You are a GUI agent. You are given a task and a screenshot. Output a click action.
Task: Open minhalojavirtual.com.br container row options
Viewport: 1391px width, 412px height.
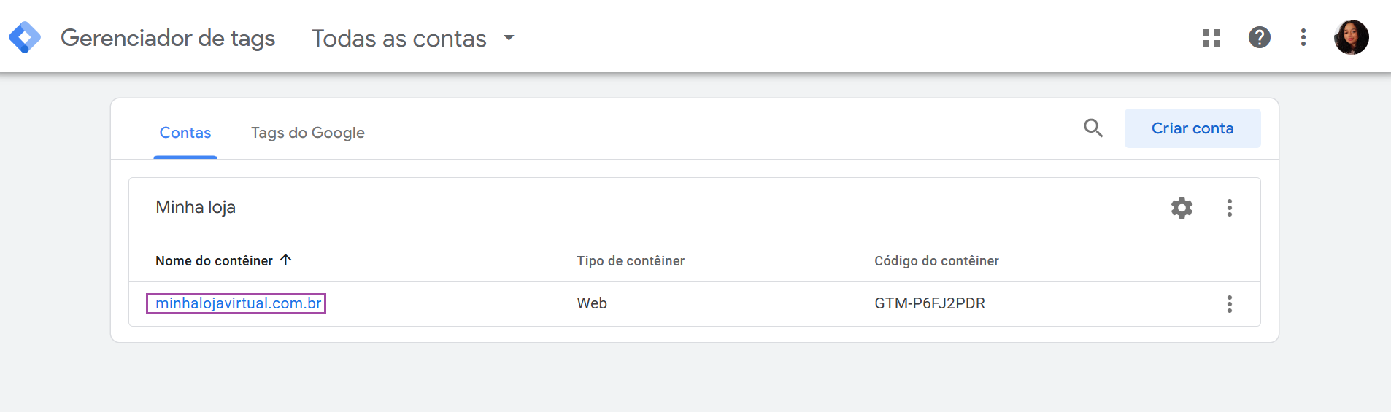coord(1230,304)
